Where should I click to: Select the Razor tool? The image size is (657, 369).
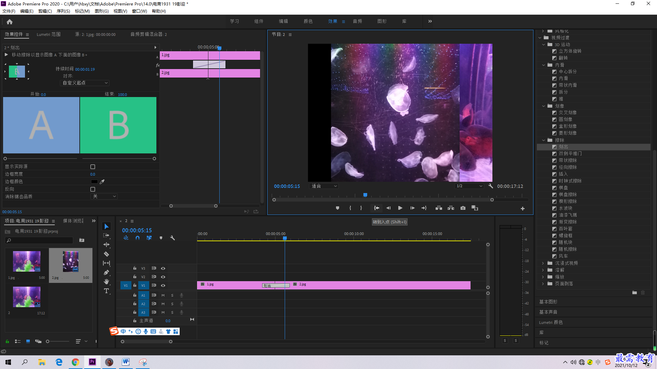click(106, 254)
